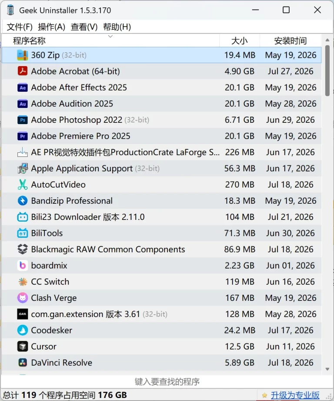The image size is (334, 401).
Task: Select the Adobe Audition Au icon
Action: tap(23, 104)
